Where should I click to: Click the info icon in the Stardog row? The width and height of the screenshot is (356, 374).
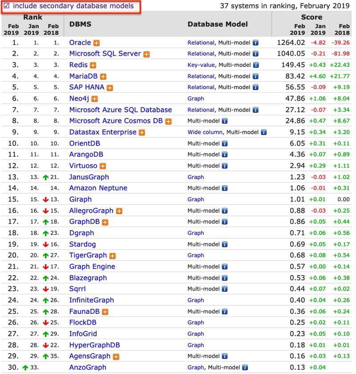[225, 244]
